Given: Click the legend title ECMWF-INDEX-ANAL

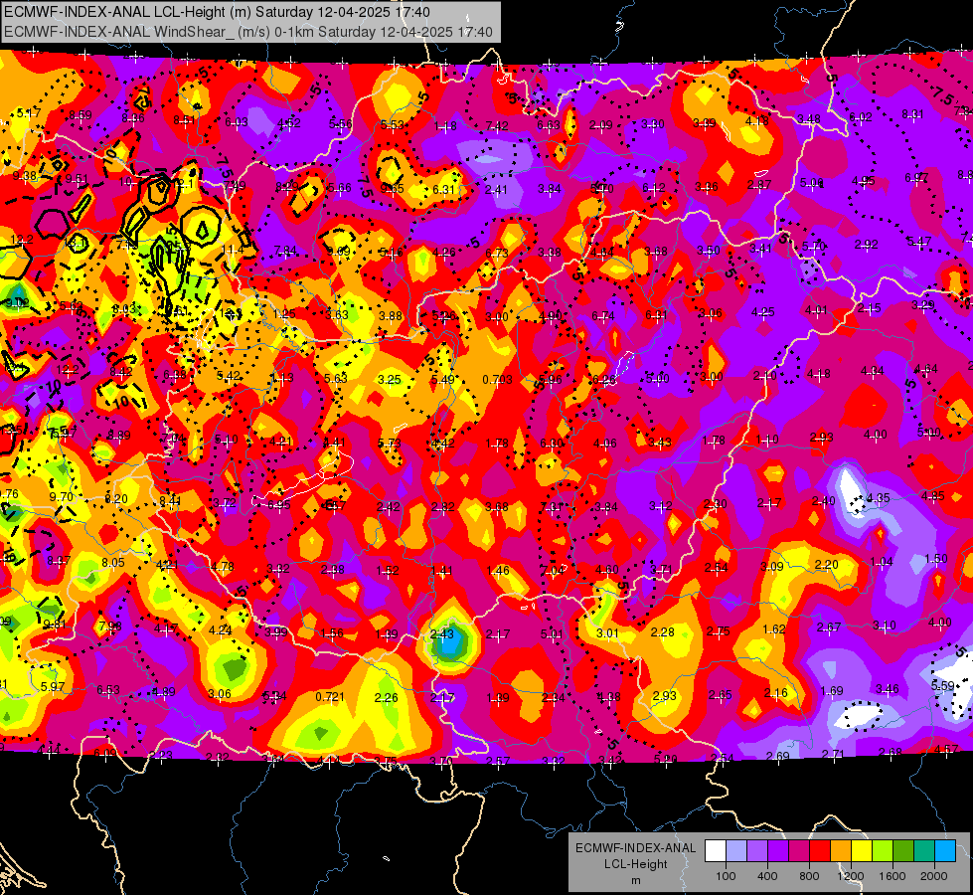Looking at the screenshot, I should [x=635, y=848].
